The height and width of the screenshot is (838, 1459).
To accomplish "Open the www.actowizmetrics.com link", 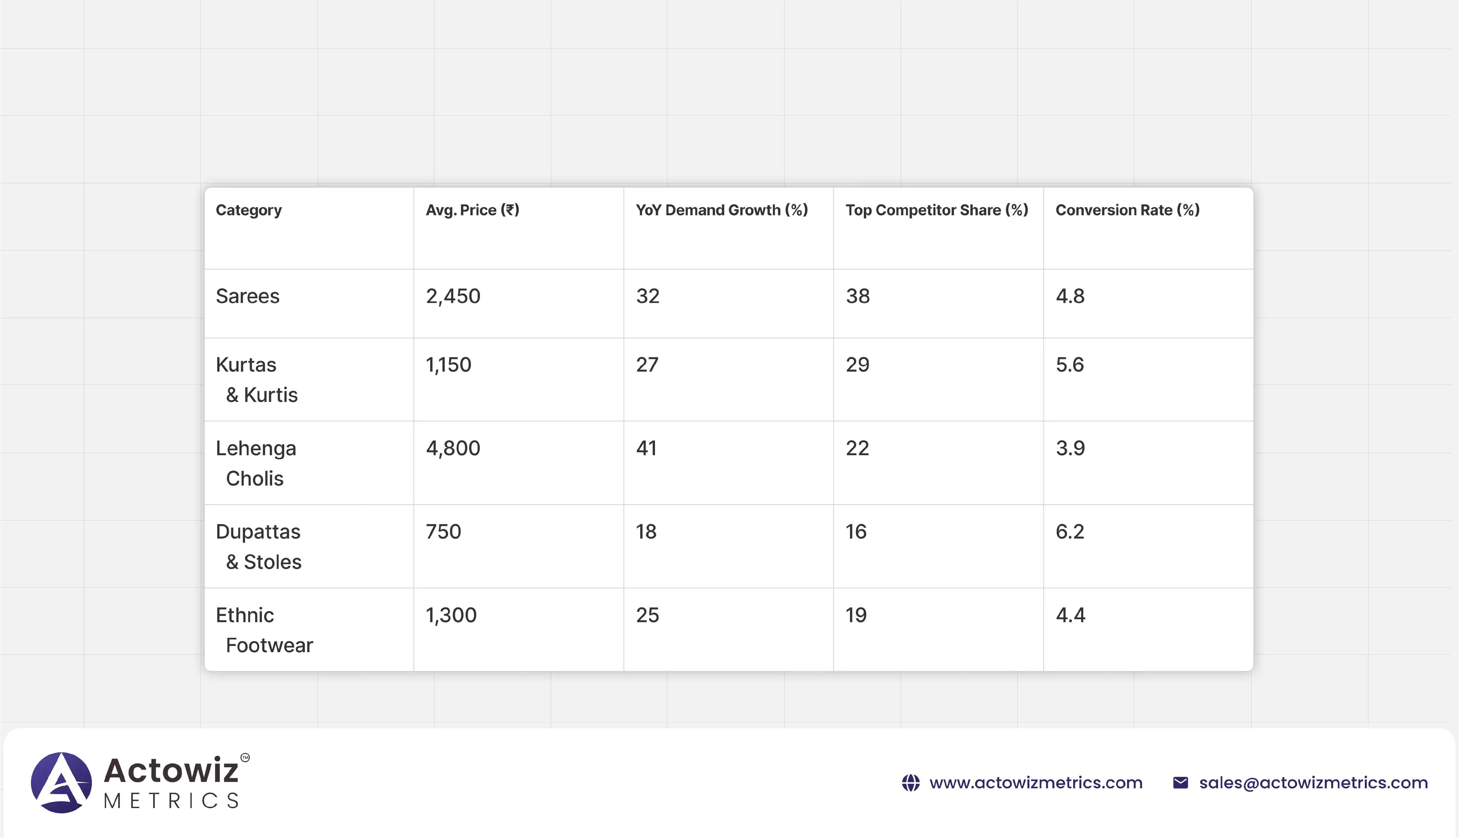I will pos(1035,783).
